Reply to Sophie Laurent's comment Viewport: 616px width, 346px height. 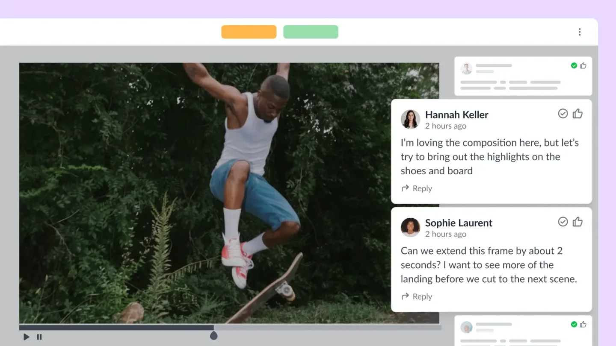[x=417, y=296]
